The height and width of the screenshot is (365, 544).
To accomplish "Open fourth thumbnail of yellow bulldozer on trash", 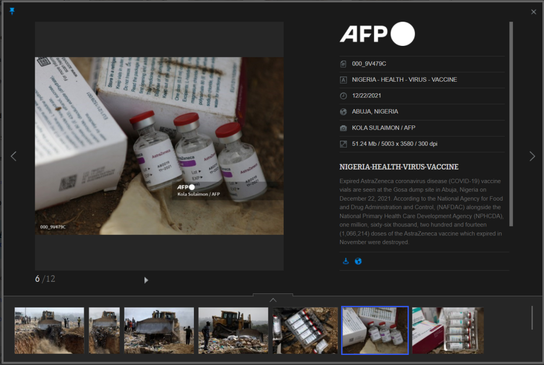I will [x=233, y=330].
